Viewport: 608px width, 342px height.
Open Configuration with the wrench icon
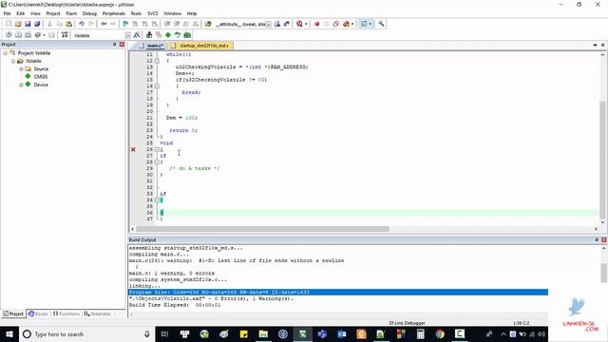click(x=381, y=24)
